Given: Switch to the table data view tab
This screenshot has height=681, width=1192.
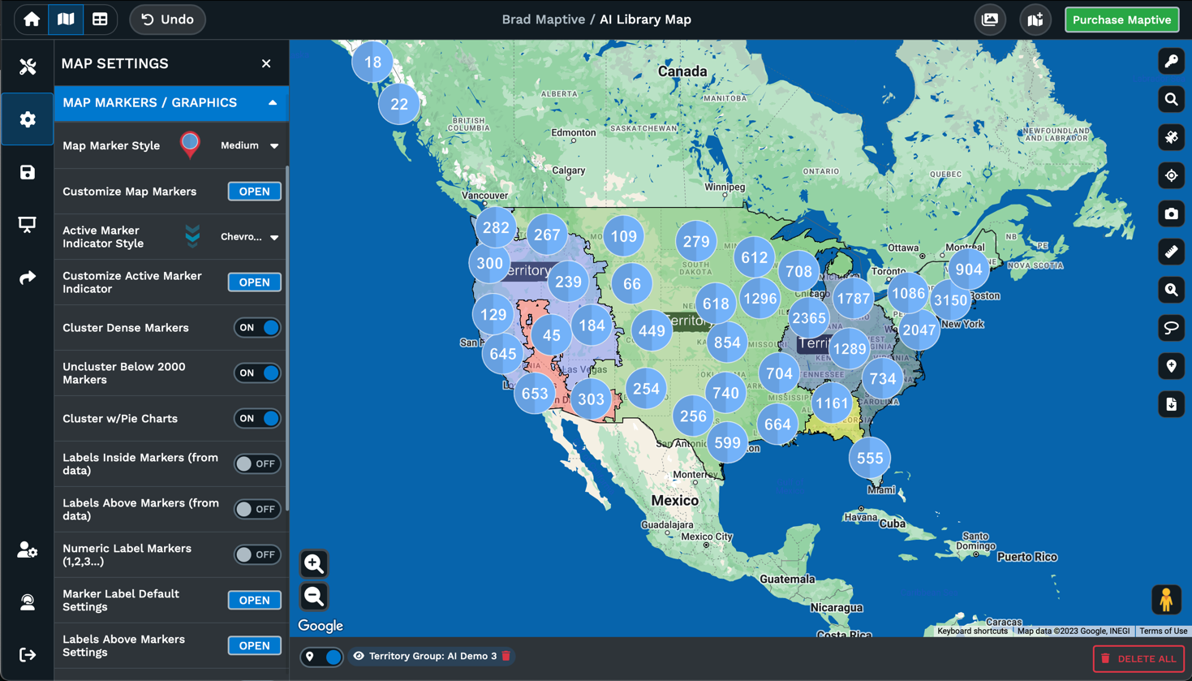Looking at the screenshot, I should (x=100, y=19).
